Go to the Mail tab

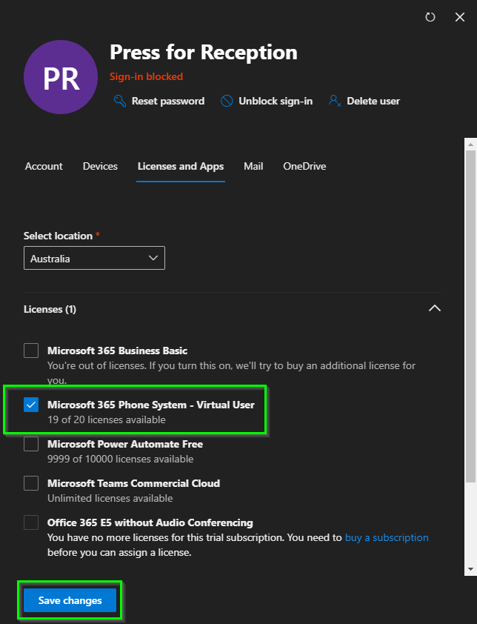(x=253, y=166)
